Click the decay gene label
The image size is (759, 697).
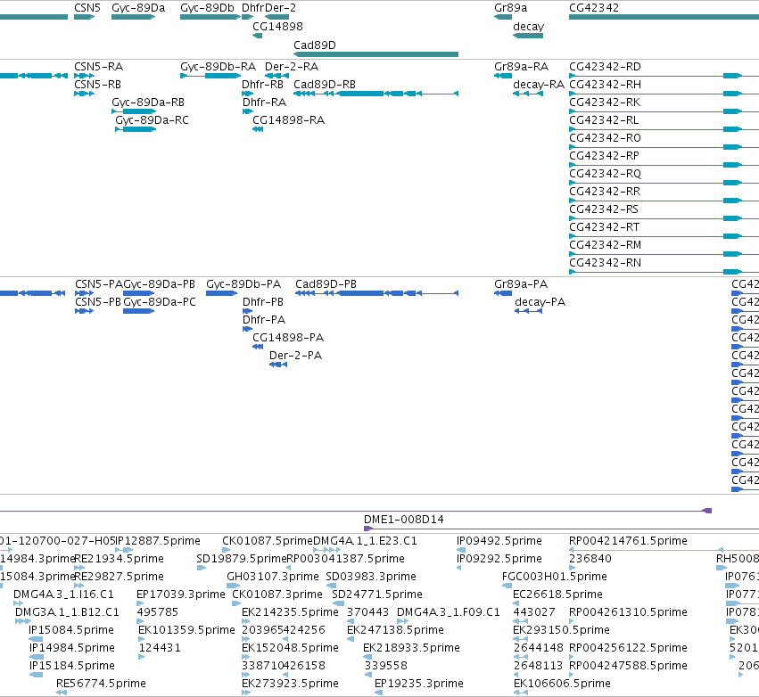pyautogui.click(x=529, y=27)
